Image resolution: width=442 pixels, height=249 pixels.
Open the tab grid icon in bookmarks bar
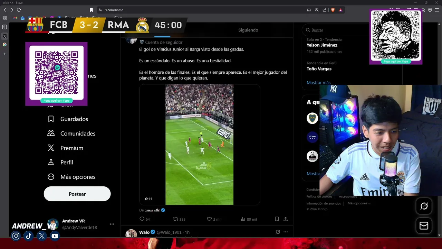click(x=4, y=18)
